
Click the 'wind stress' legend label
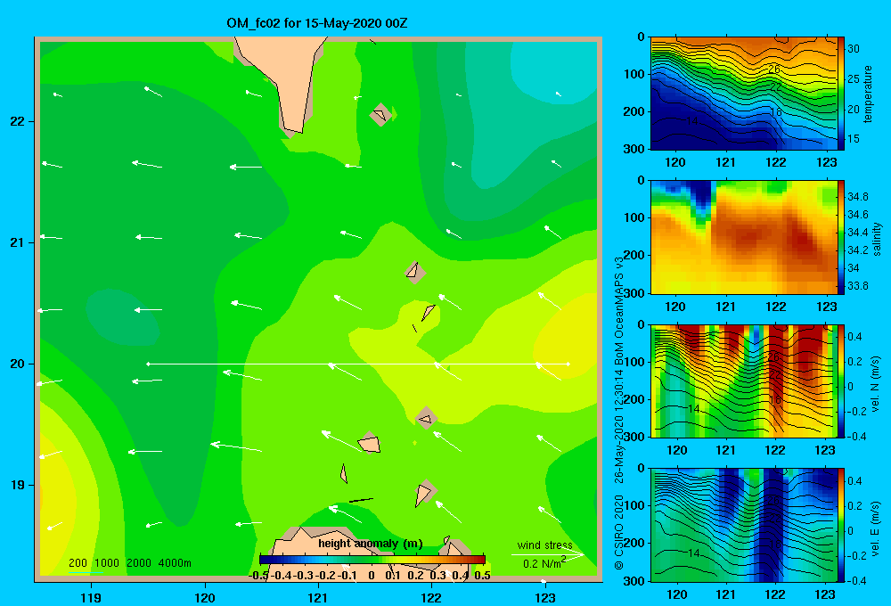(544, 545)
